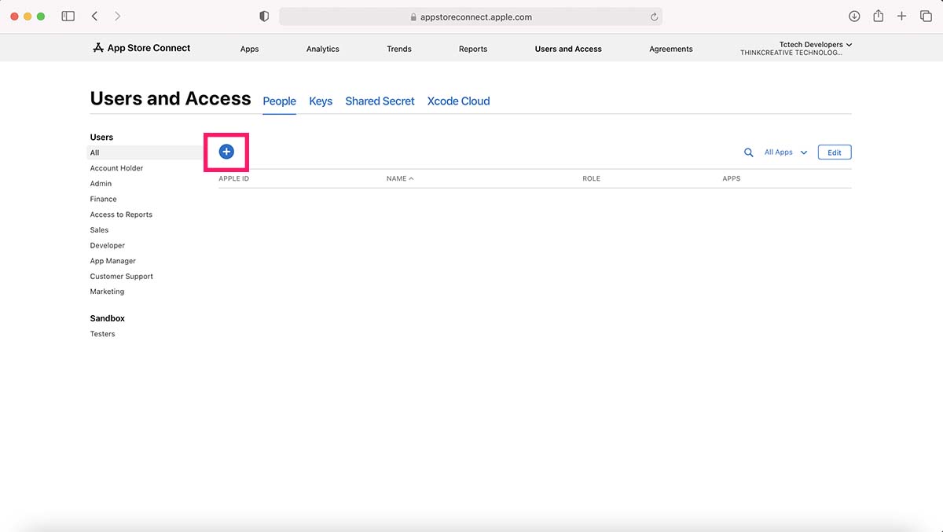Open Reports in top navigation
The width and height of the screenshot is (943, 532).
pyautogui.click(x=473, y=49)
